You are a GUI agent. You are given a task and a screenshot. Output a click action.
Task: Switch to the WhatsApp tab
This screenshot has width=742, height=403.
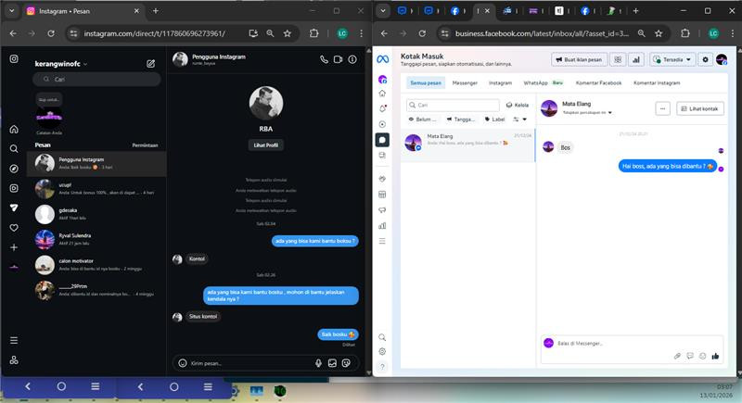(543, 82)
